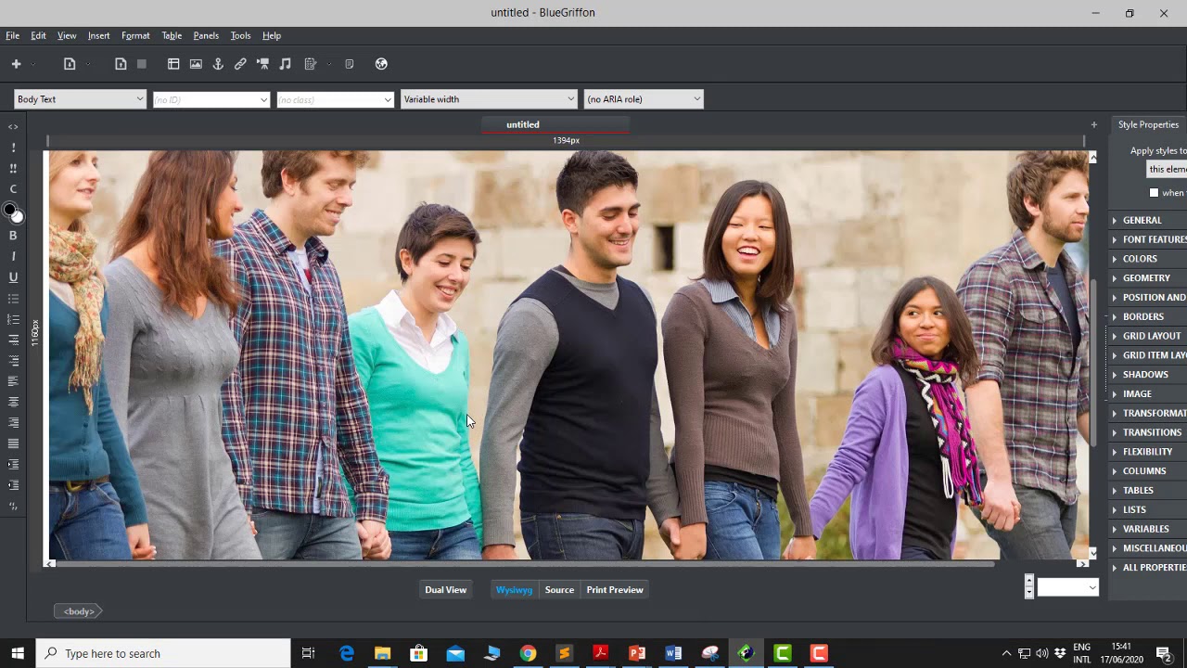Viewport: 1187px width, 668px height.
Task: Click the open file toolbar icon
Action: tap(70, 64)
